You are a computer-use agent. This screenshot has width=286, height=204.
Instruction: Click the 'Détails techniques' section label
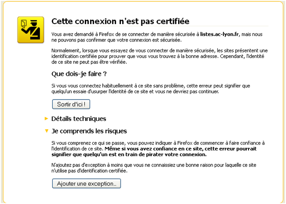[x=79, y=119]
